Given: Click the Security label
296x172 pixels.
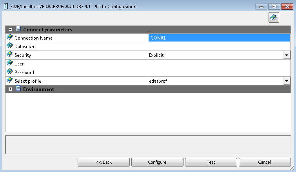Looking at the screenshot, I should pyautogui.click(x=23, y=55).
